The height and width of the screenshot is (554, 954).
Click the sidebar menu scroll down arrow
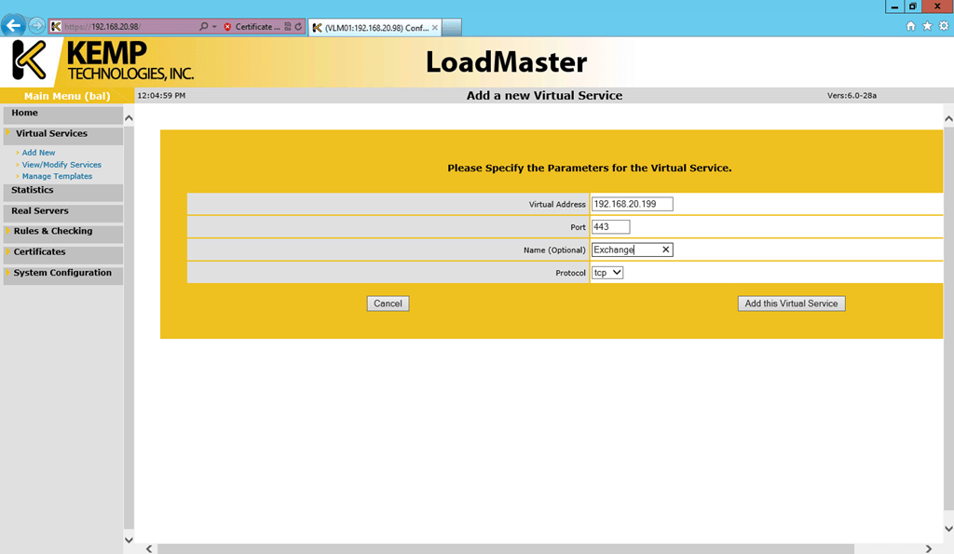(129, 539)
